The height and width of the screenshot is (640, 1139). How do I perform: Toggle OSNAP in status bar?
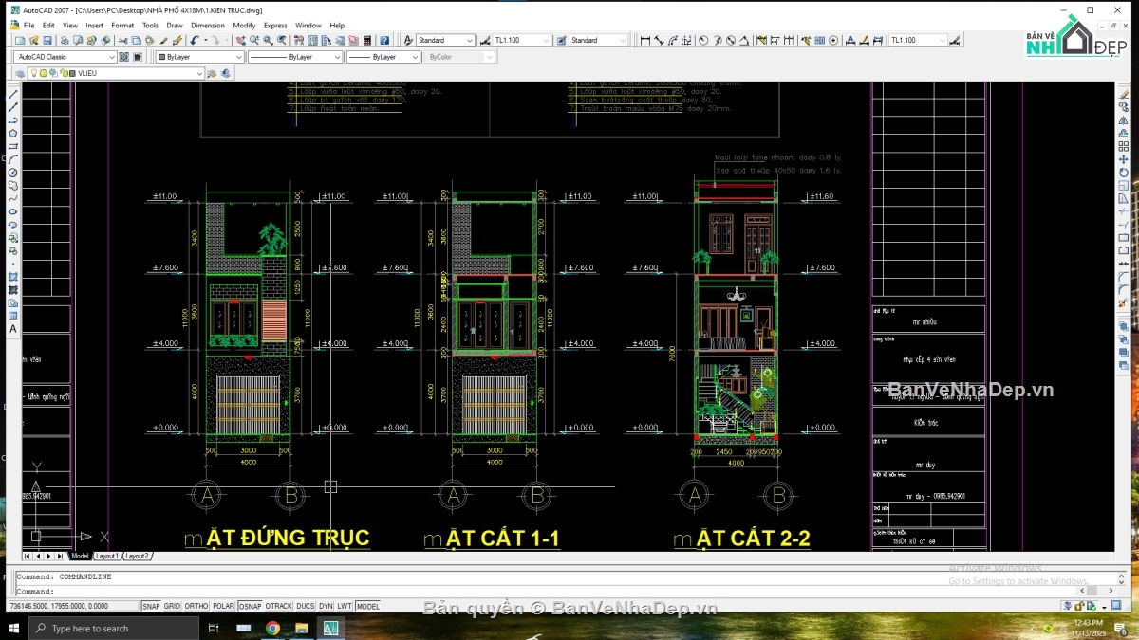[x=250, y=606]
